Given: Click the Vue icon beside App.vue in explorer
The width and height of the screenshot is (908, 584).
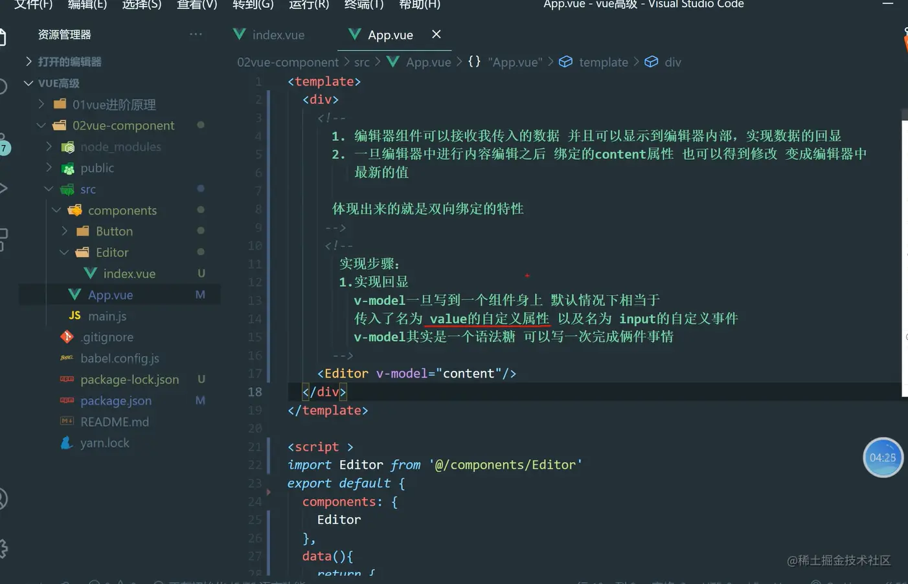Looking at the screenshot, I should click(x=75, y=295).
